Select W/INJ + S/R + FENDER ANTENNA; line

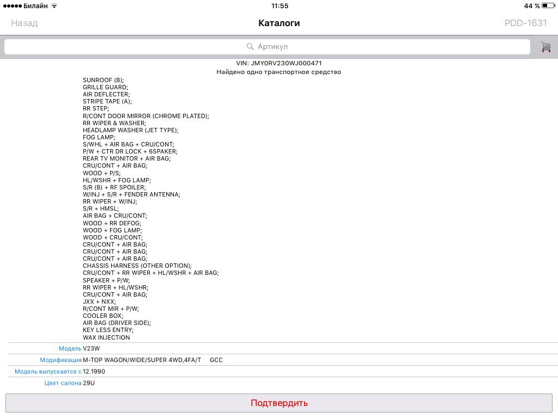coord(132,195)
